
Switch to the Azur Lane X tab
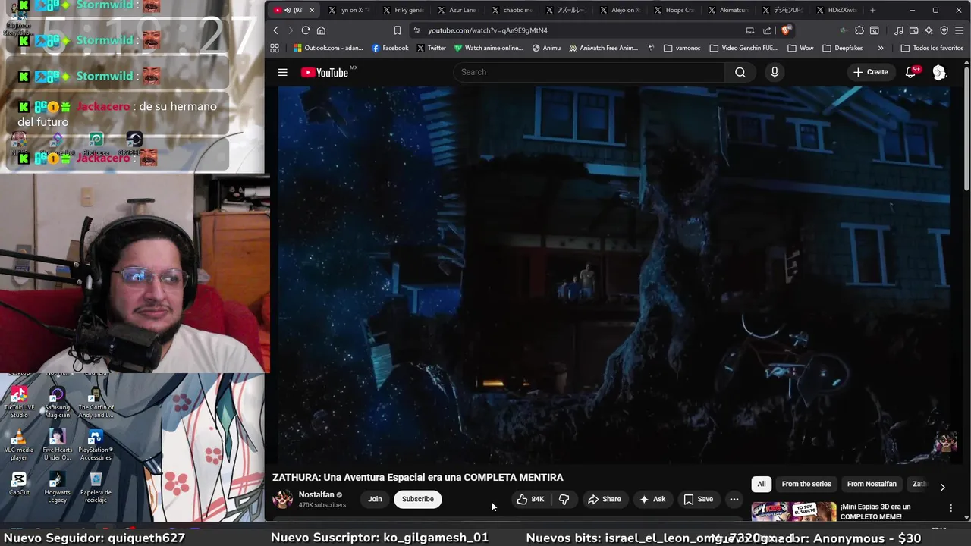457,10
